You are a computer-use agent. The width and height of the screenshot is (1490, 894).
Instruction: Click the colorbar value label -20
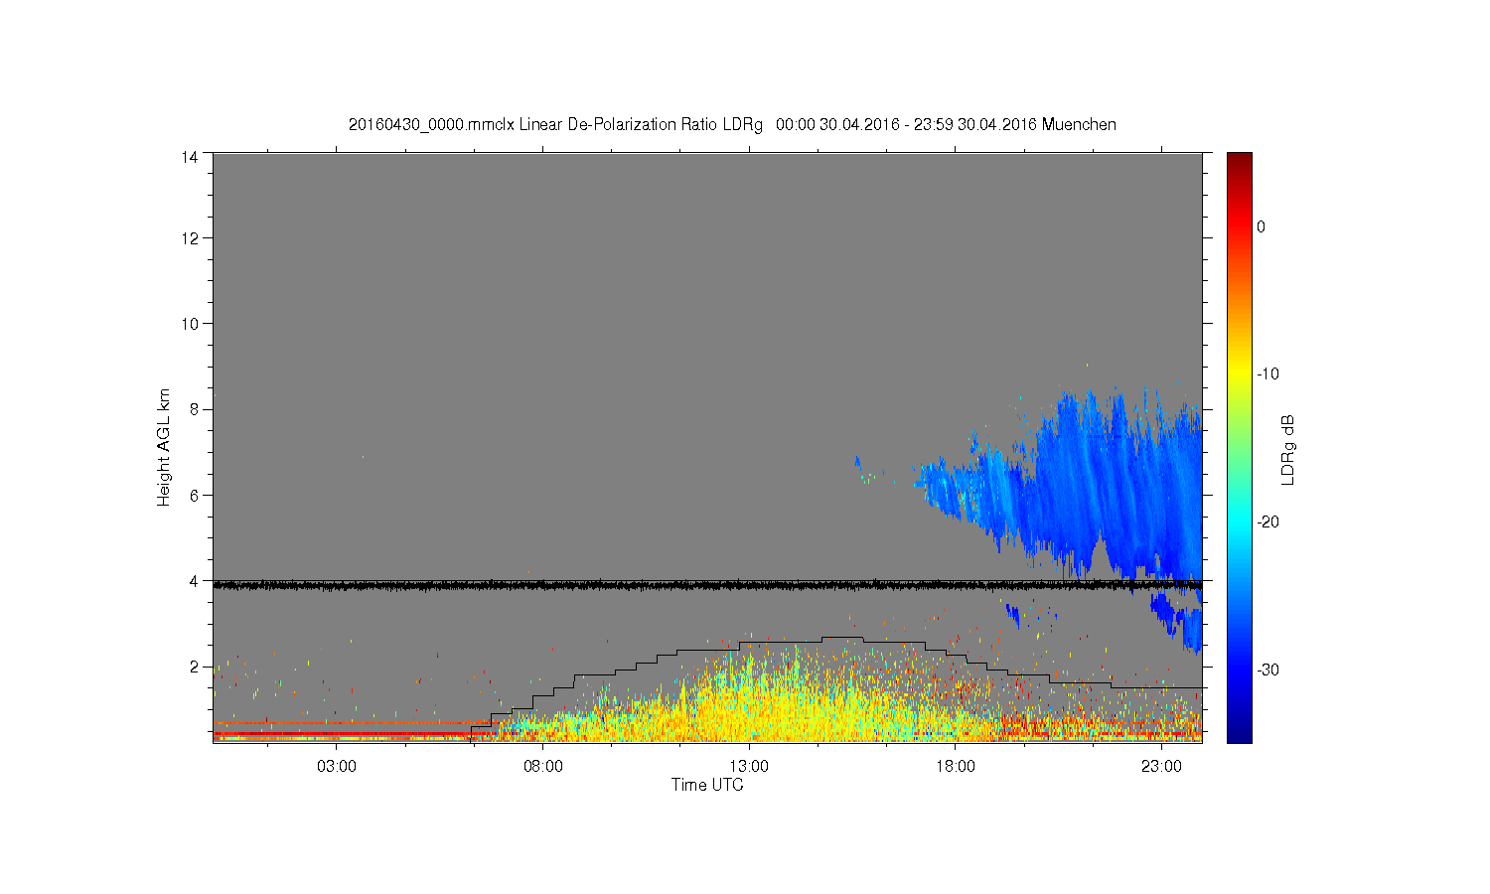click(1267, 522)
